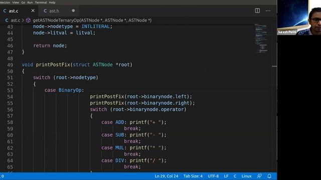This screenshot has height=180, width=321.
Task: Split the editor to the right
Action: [257, 10]
